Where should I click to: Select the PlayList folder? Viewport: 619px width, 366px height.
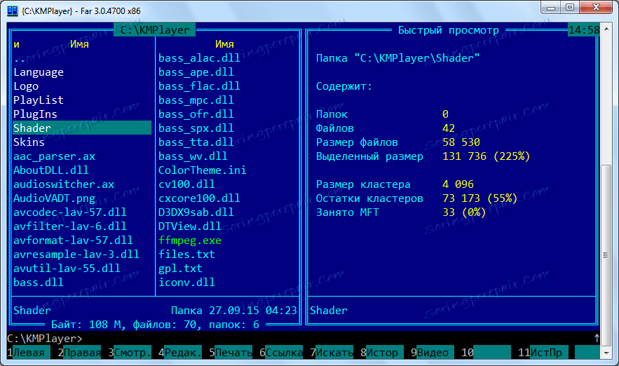coord(39,100)
